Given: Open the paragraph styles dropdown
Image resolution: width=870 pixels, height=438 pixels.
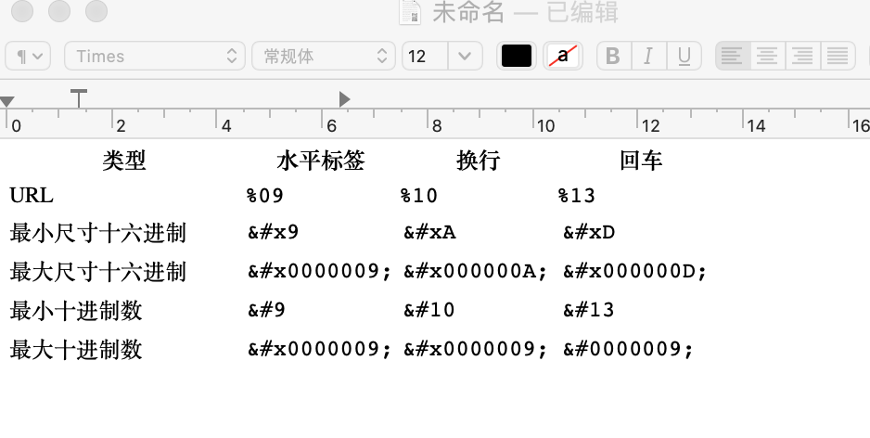Looking at the screenshot, I should (28, 56).
